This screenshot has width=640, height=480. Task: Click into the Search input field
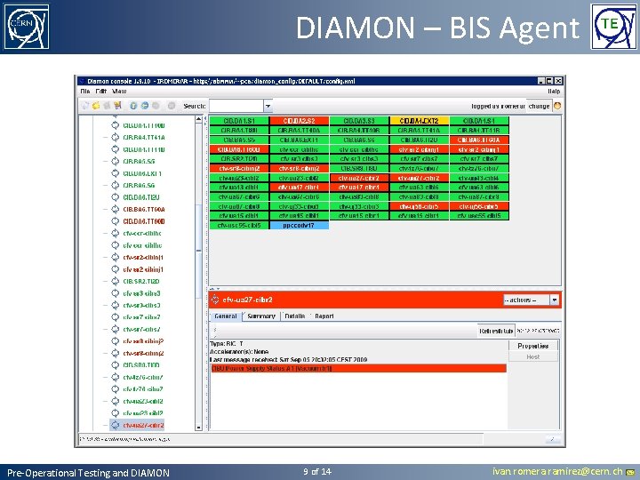pos(236,106)
